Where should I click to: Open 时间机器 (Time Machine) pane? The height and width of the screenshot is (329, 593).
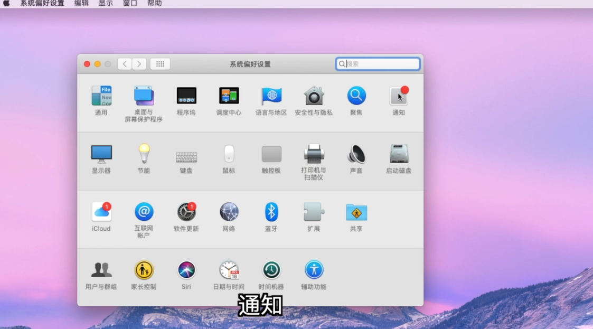[271, 270]
